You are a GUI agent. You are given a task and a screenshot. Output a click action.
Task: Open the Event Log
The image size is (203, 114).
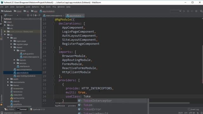(x=193, y=109)
